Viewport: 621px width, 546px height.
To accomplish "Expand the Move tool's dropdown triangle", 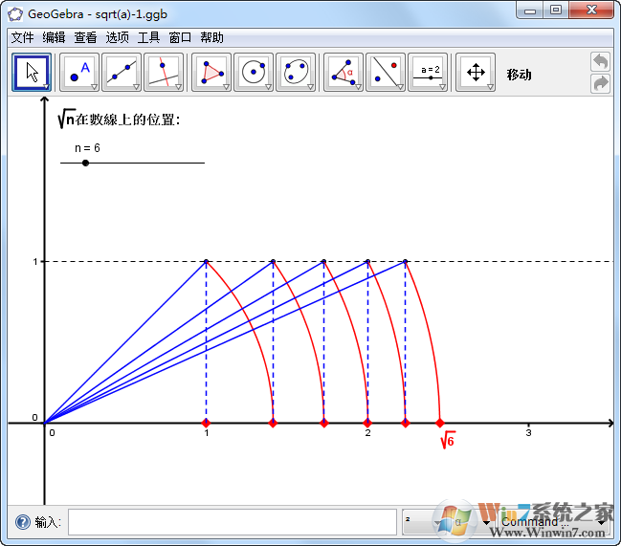I will click(x=46, y=87).
